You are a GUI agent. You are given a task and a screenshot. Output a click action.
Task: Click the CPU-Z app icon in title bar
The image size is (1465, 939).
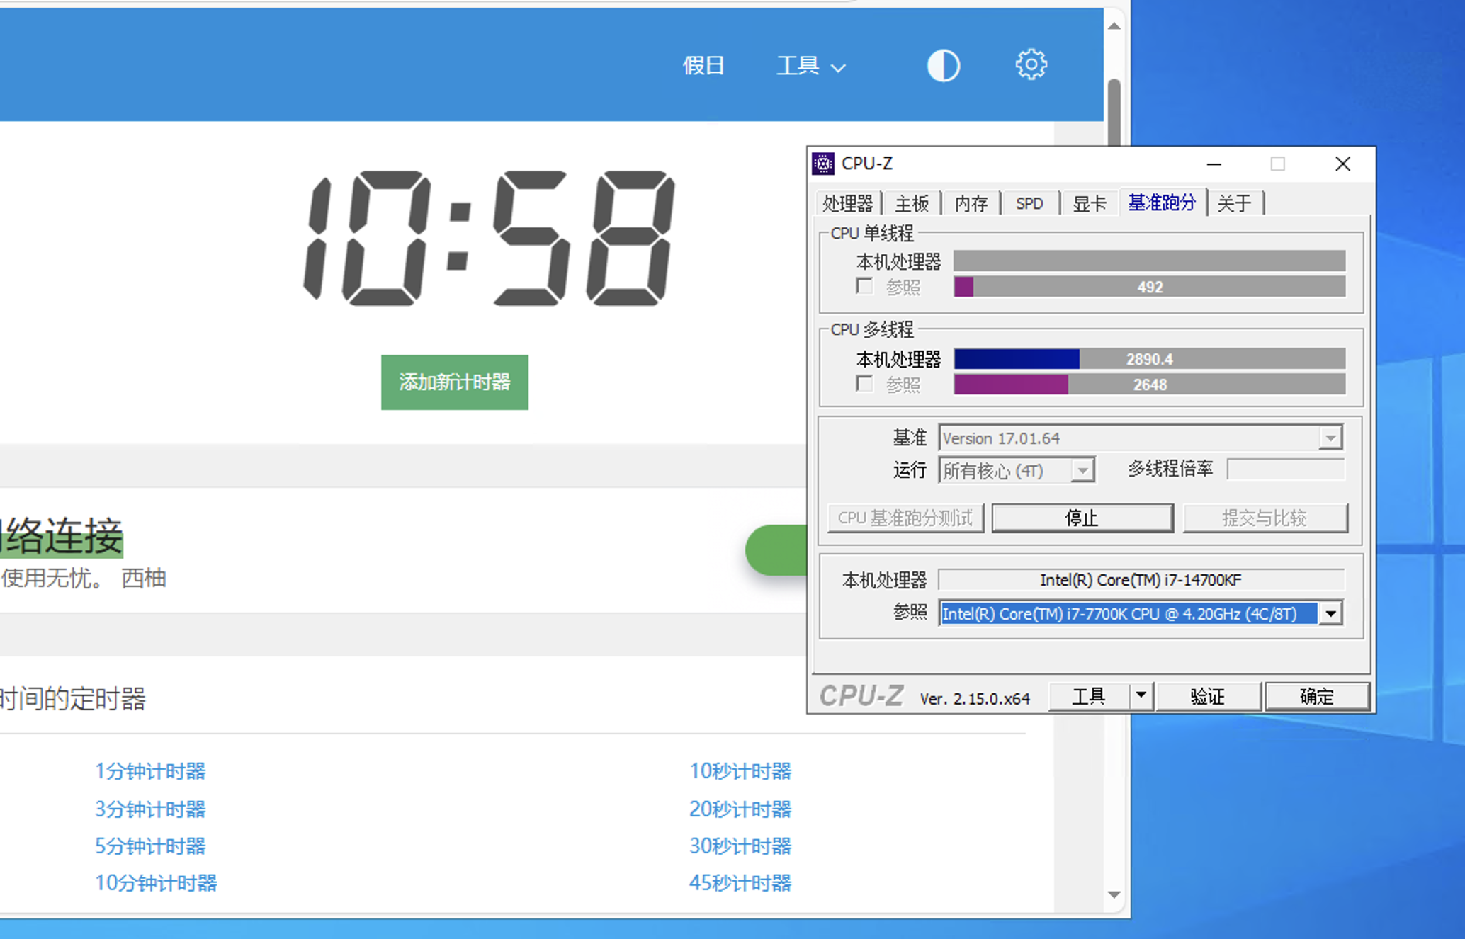pos(823,164)
